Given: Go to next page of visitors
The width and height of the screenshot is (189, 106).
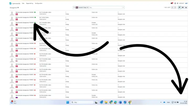Looking at the screenshot, I should click(x=175, y=8).
